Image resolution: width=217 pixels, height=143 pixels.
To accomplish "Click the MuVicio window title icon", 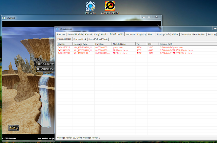I will pos(4,18).
